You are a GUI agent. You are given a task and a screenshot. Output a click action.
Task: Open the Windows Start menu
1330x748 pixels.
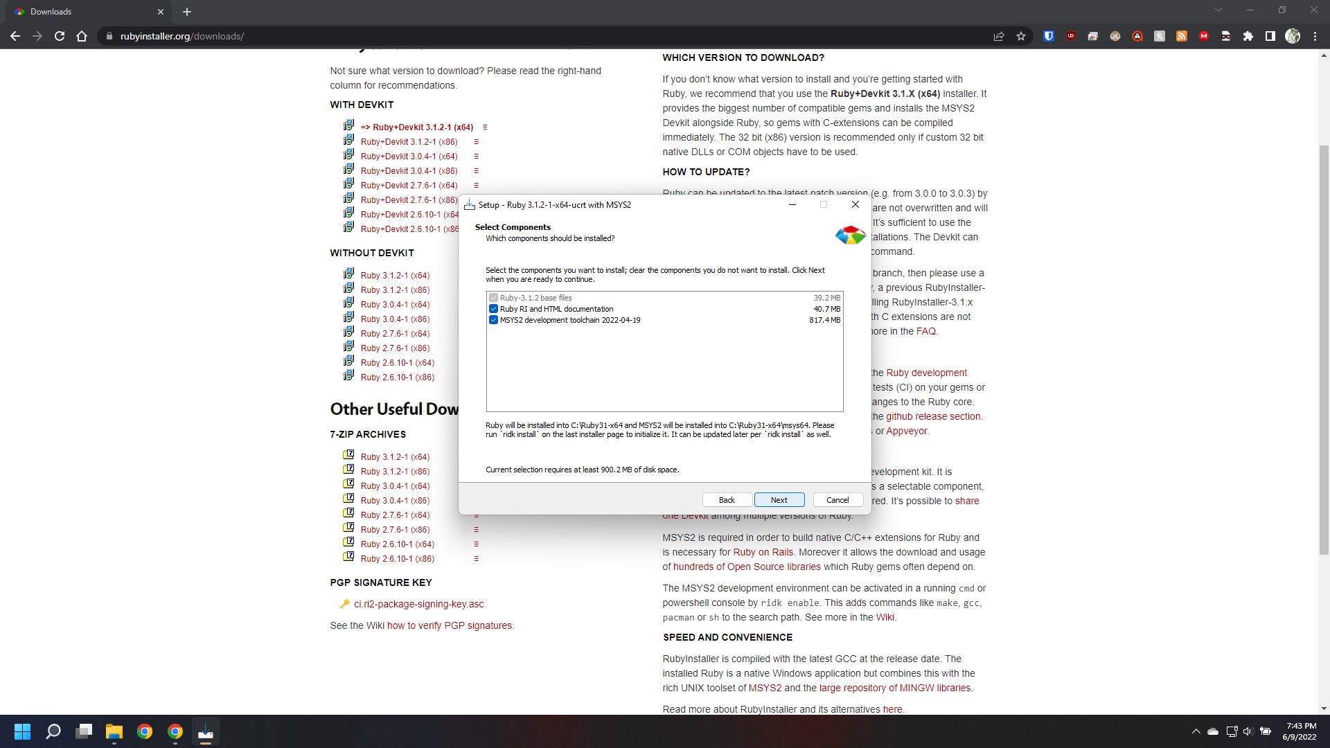click(22, 731)
